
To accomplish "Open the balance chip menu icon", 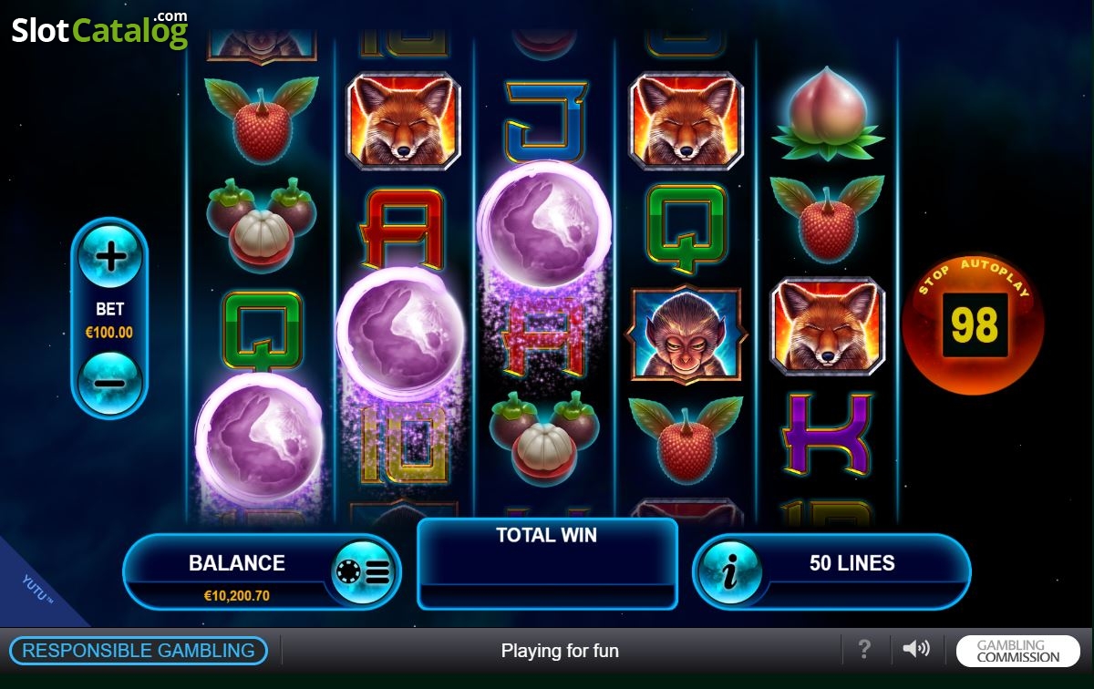I will tap(363, 572).
